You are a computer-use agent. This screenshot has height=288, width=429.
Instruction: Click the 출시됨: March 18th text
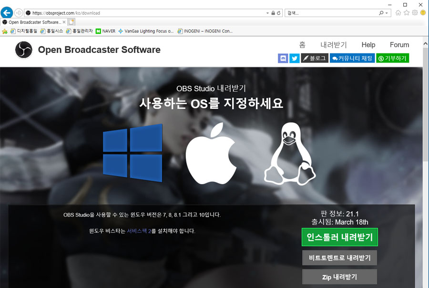(x=339, y=222)
